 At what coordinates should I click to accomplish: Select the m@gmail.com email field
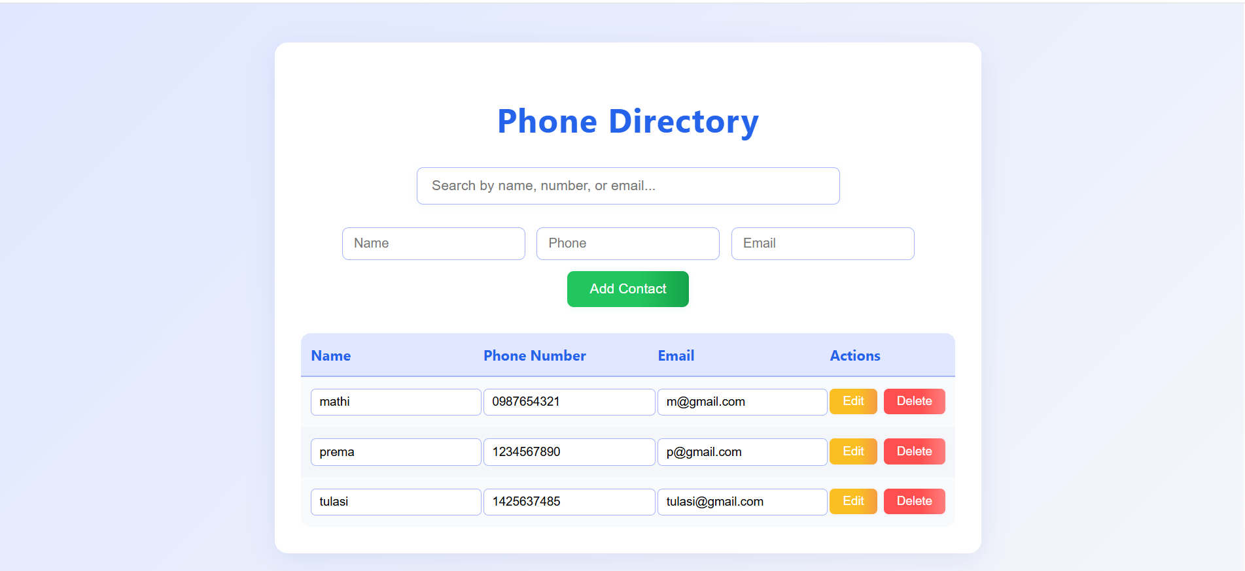[742, 402]
